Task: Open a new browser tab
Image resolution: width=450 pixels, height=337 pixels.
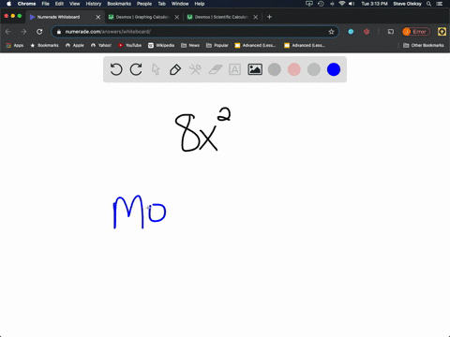Action: click(x=269, y=17)
